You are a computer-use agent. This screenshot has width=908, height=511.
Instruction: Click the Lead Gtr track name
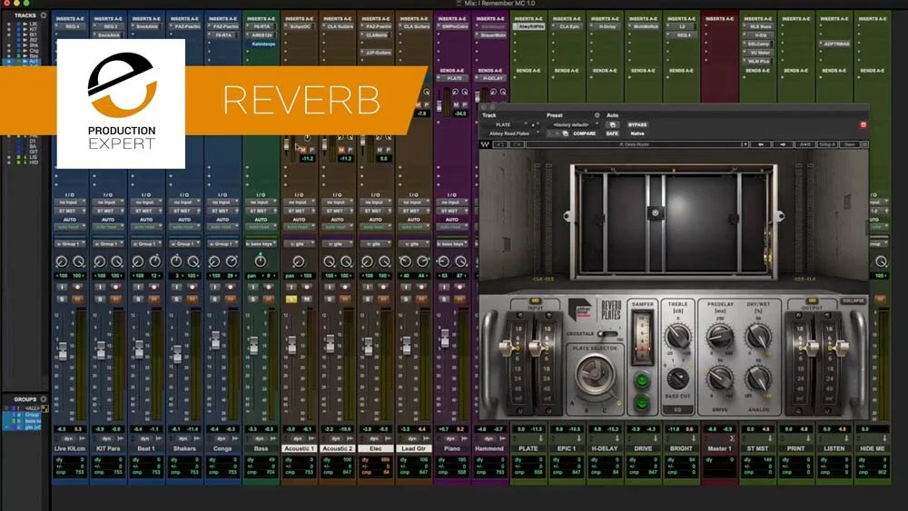(x=413, y=448)
